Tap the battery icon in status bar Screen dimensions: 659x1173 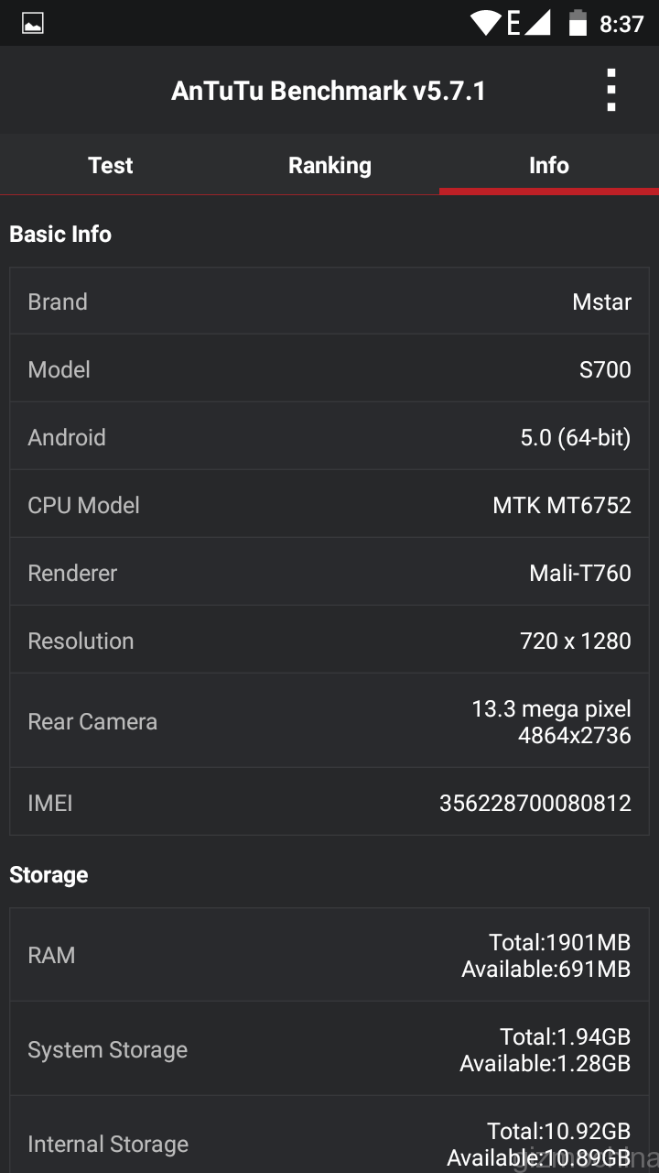578,23
